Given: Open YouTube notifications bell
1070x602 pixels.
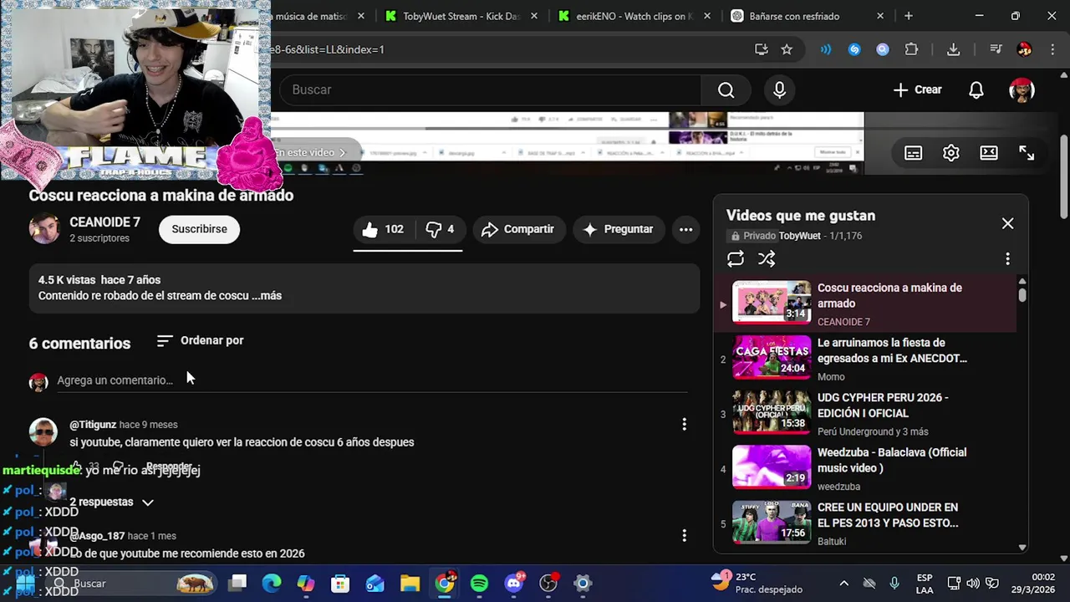Looking at the screenshot, I should pos(976,90).
